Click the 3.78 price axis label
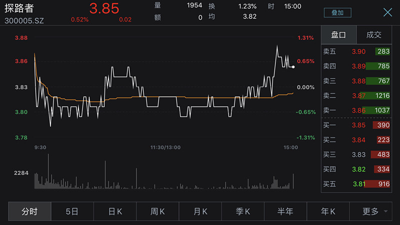 (x=21, y=138)
